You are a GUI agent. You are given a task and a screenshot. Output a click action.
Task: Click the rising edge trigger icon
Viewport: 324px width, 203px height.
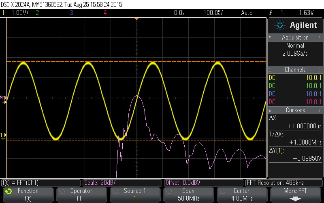271,13
